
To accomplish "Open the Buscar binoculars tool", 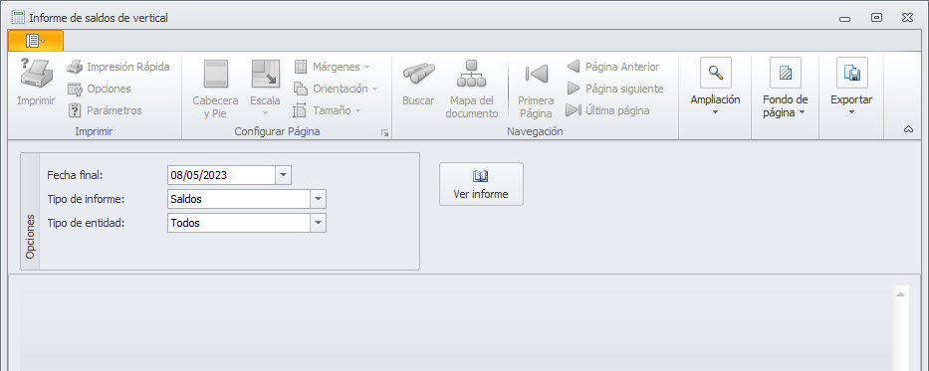I will click(418, 74).
